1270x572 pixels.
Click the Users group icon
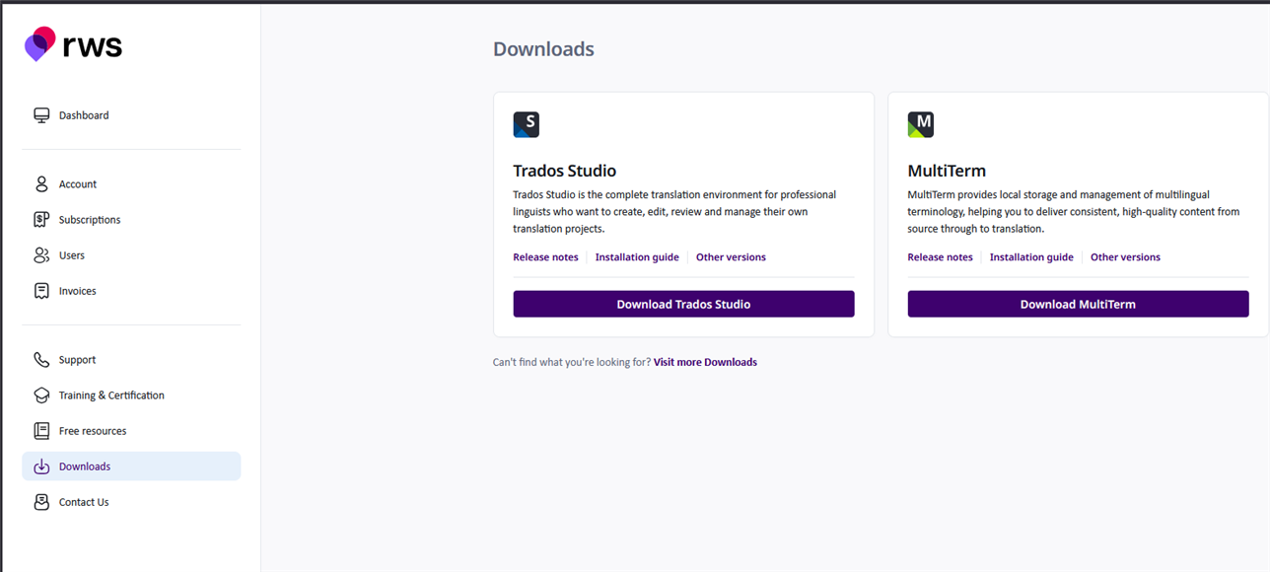(41, 255)
